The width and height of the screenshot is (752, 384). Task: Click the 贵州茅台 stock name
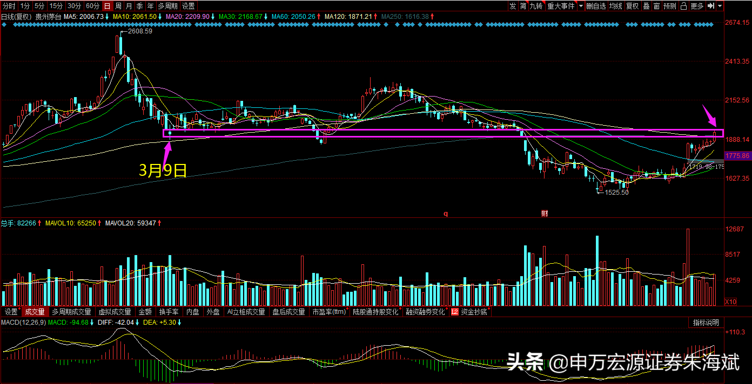point(49,17)
